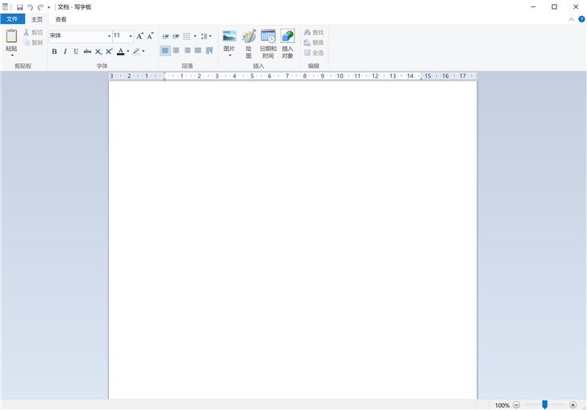Viewport: 587px width, 410px height.
Task: Click the 查找 find button
Action: coord(314,32)
